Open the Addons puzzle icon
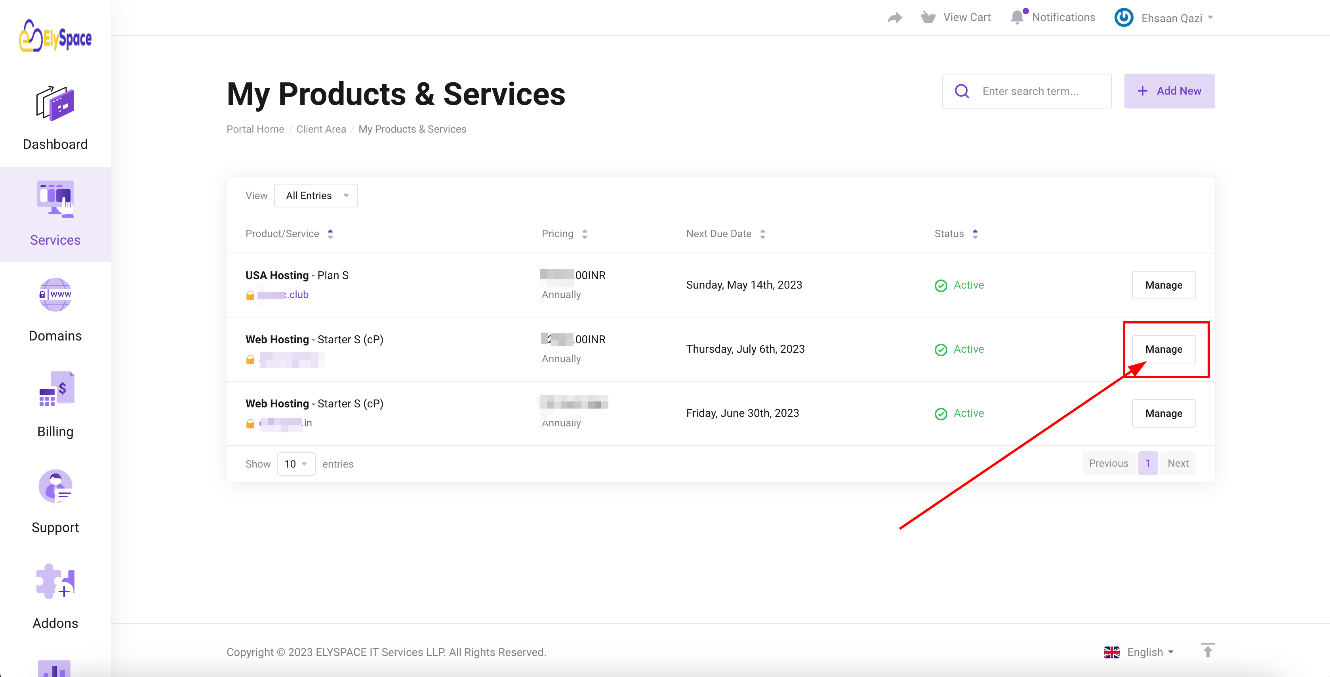This screenshot has height=677, width=1330. pos(56,582)
